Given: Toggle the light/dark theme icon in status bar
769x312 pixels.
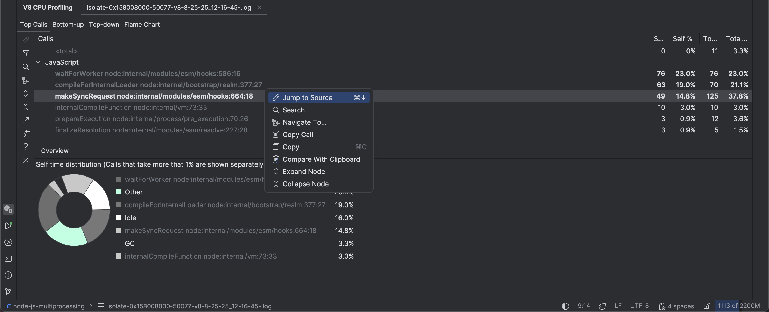Looking at the screenshot, I should pos(565,306).
